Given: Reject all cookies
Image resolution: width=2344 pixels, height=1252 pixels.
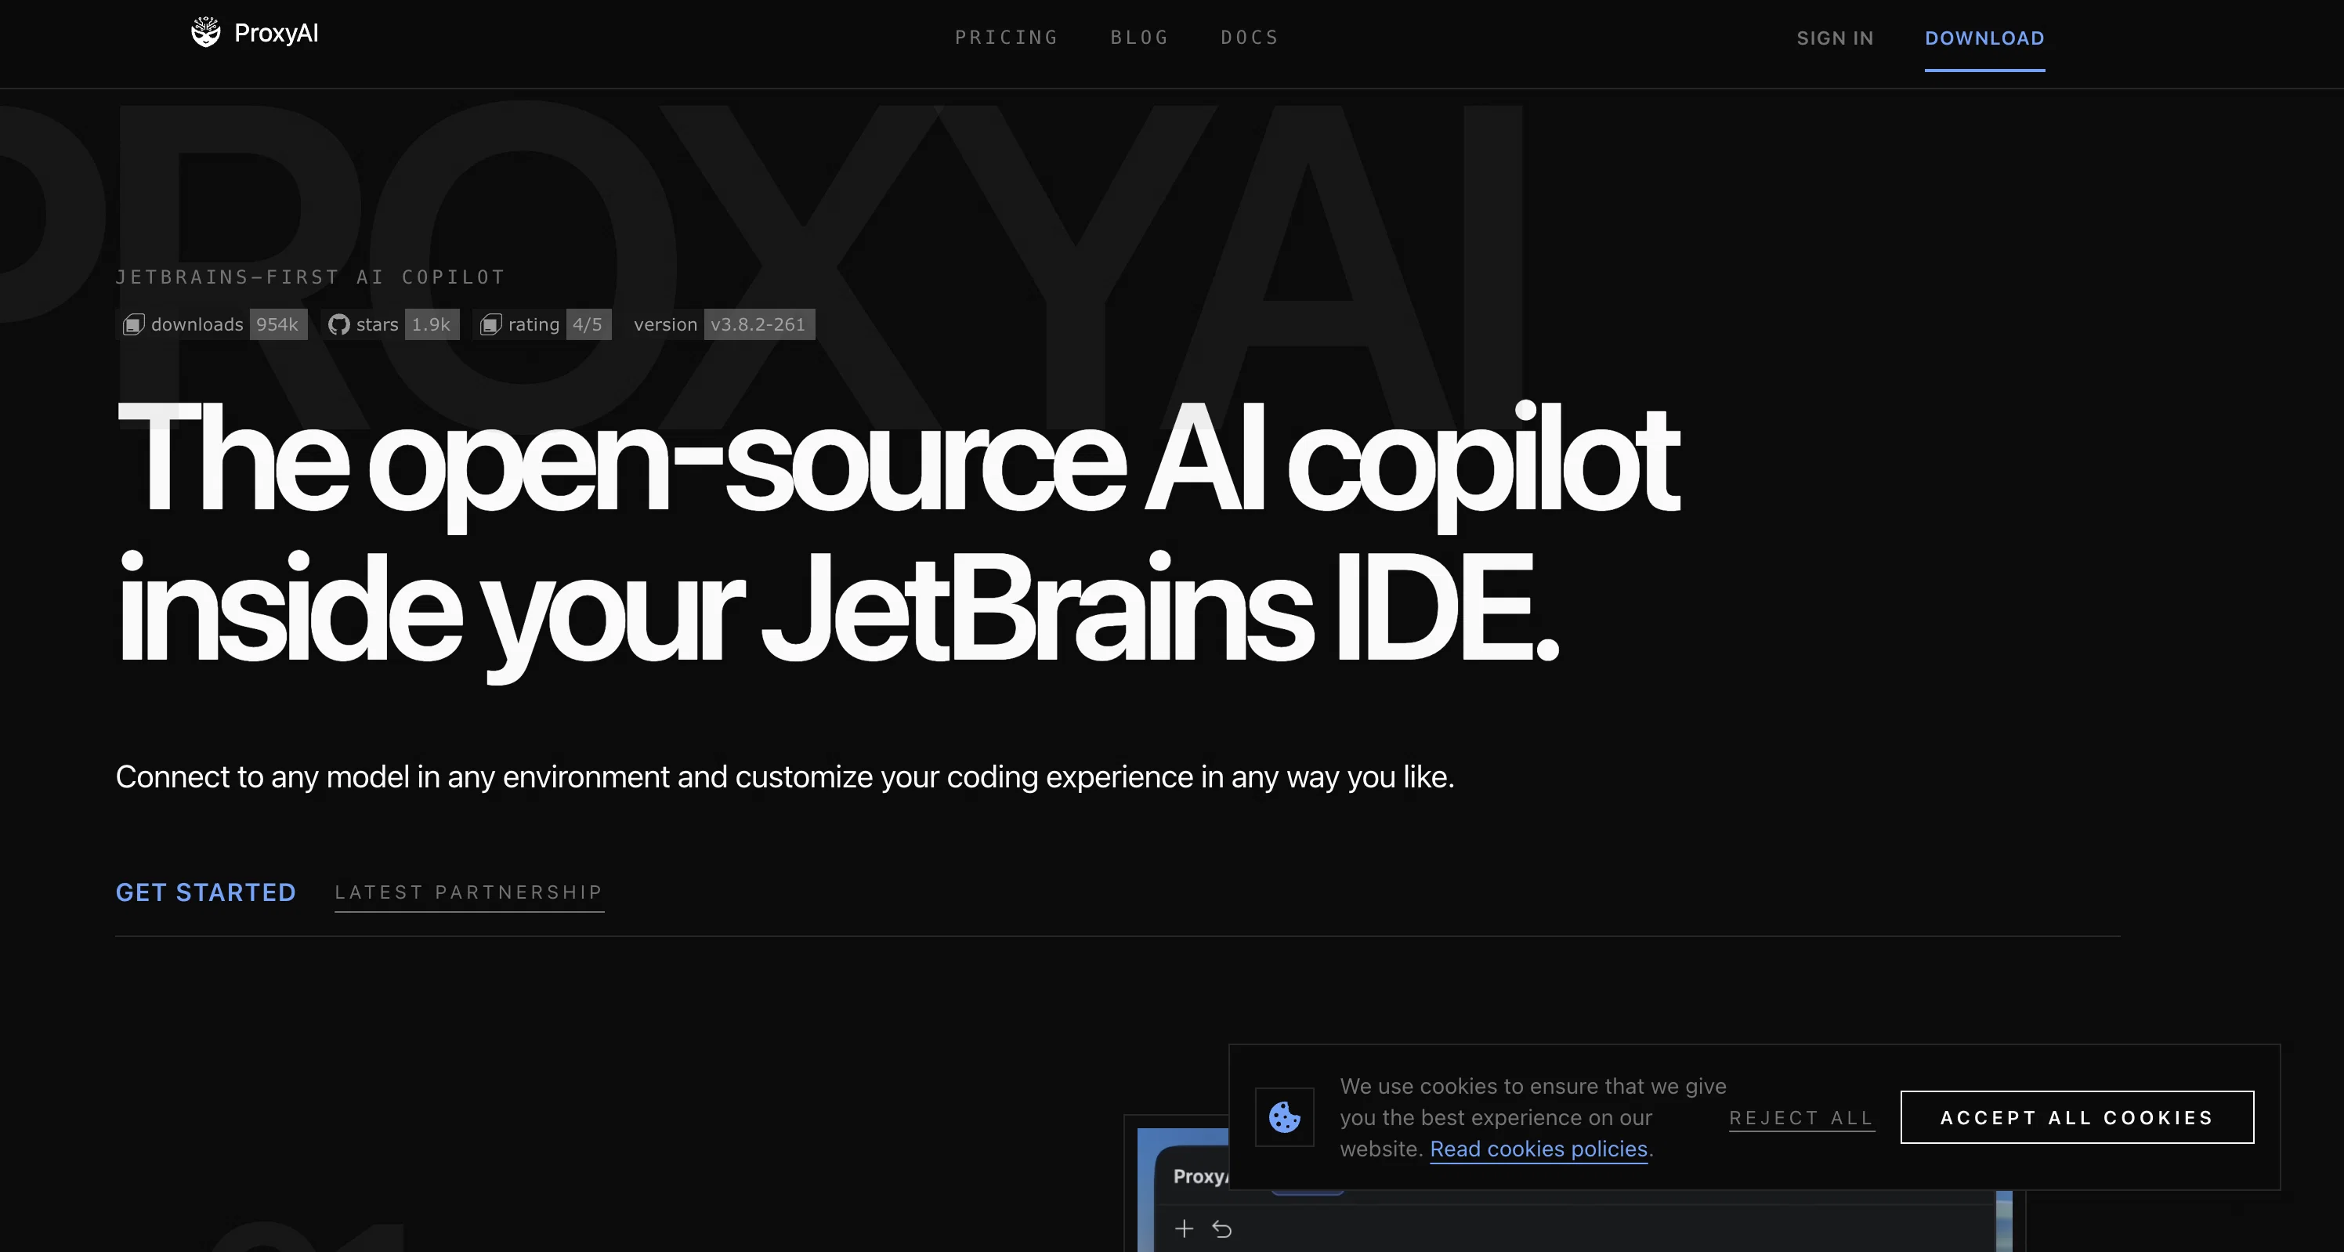Looking at the screenshot, I should pos(1802,1118).
